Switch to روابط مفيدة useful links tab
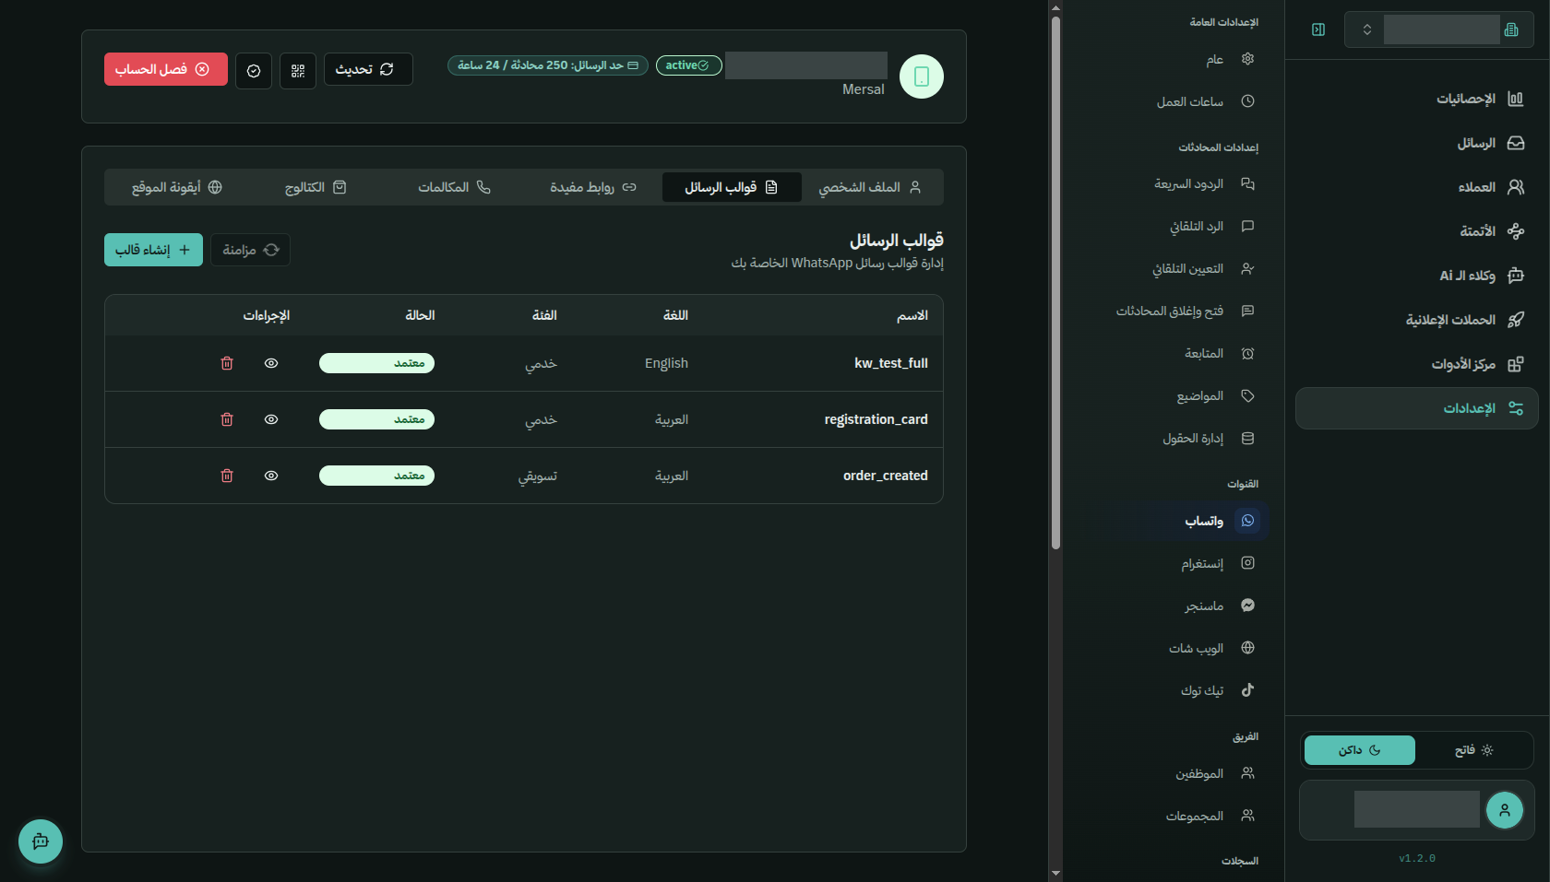Viewport: 1550px width, 882px height. [592, 187]
